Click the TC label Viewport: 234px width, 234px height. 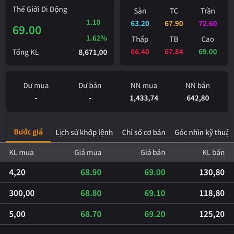coord(174,11)
